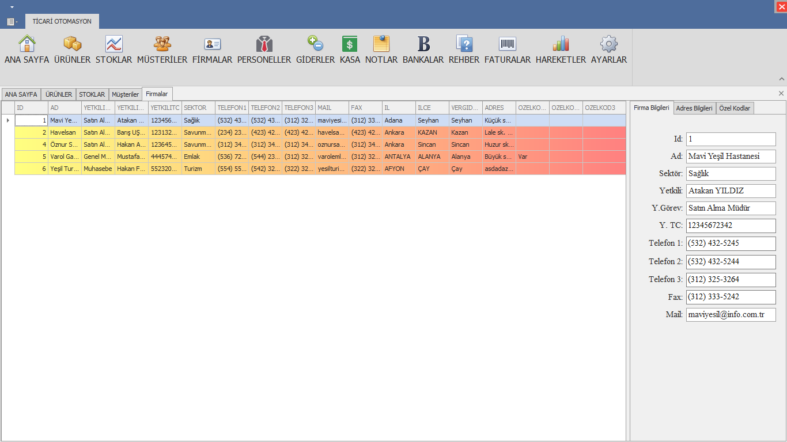Screen dimensions: 787x442
Task: Open the quick access toolbar dropdown arrow
Action: [12, 7]
